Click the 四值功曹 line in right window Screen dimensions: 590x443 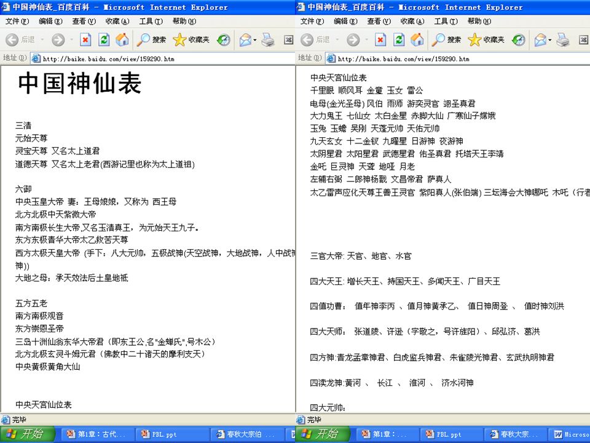[x=437, y=306]
